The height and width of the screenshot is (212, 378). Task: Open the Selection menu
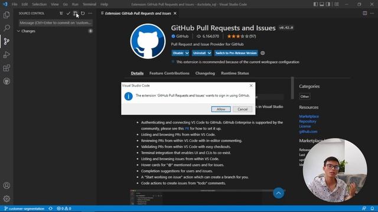tap(39, 4)
